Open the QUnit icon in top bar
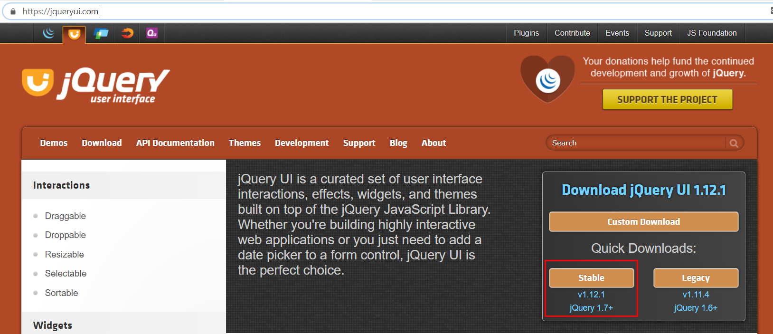Image resolution: width=773 pixels, height=334 pixels. pos(152,33)
